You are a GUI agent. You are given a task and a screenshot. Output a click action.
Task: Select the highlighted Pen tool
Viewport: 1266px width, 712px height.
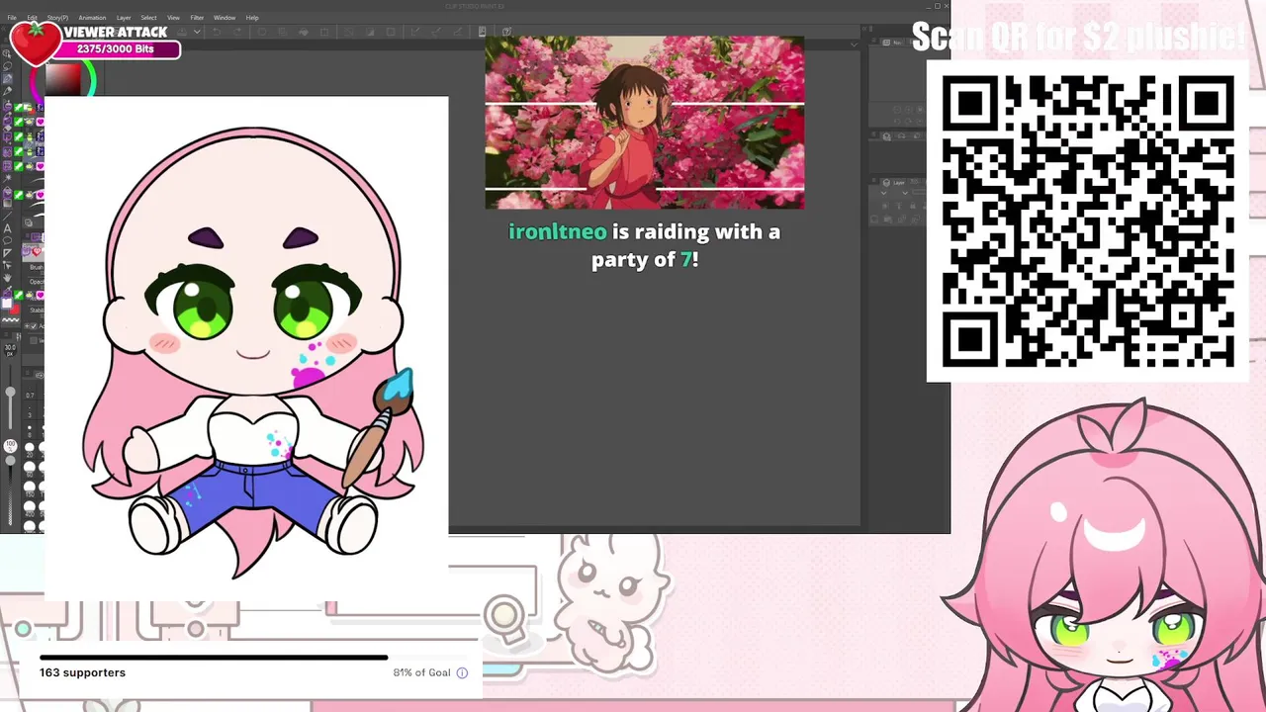(7, 79)
